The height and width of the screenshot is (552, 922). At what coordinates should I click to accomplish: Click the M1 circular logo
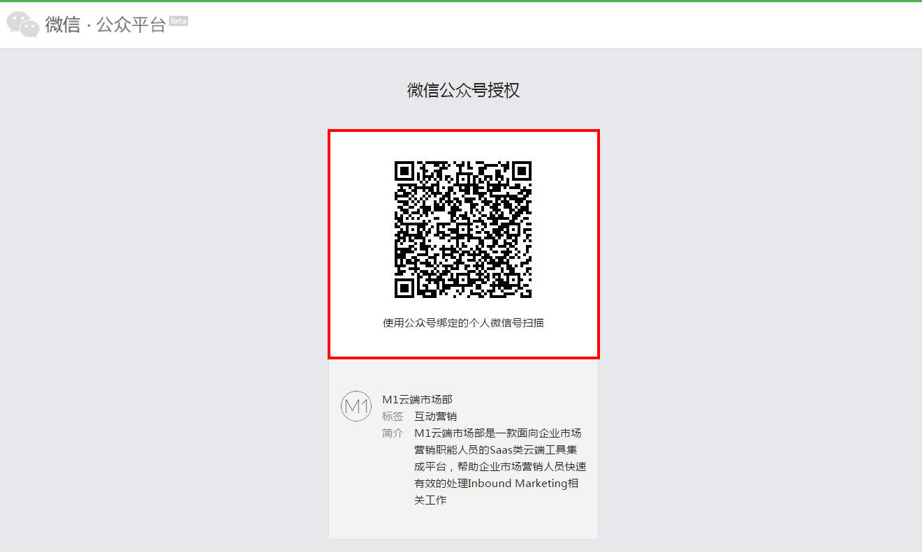pos(356,406)
